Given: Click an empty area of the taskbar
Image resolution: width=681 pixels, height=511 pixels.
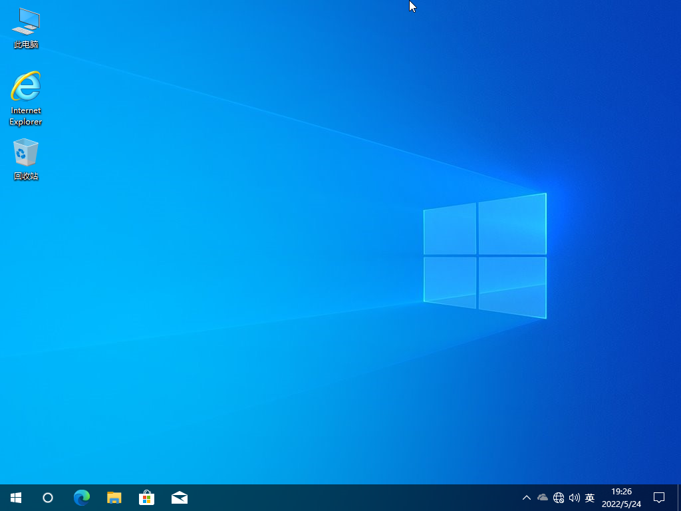Looking at the screenshot, I should (x=333, y=497).
